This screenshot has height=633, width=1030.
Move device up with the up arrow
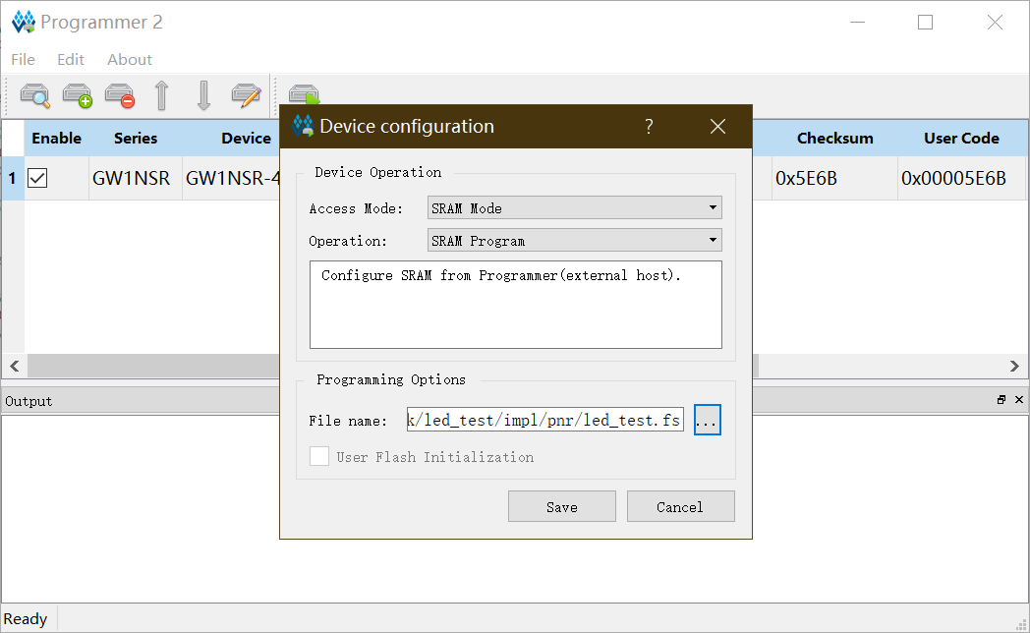161,96
